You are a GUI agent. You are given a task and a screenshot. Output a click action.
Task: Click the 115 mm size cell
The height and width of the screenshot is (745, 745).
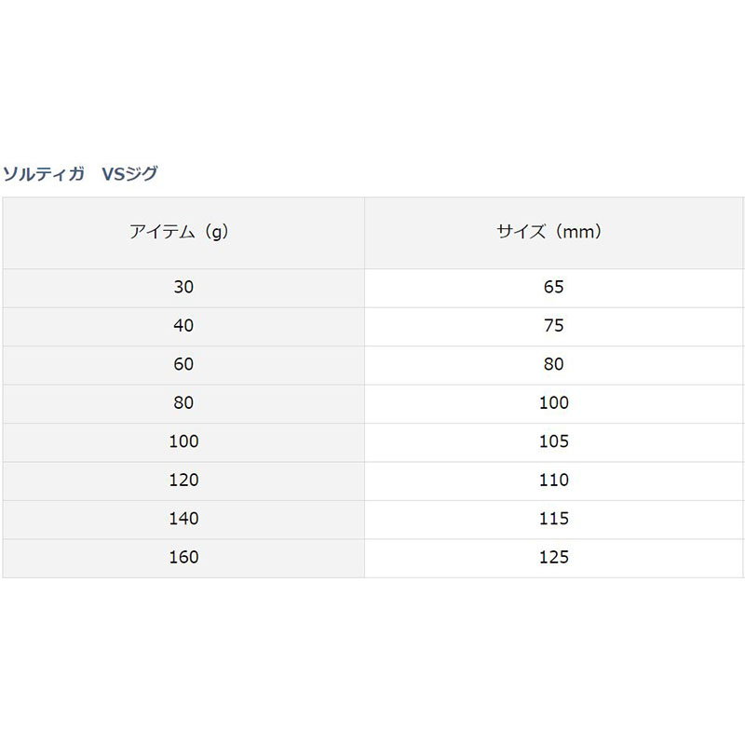click(x=553, y=519)
